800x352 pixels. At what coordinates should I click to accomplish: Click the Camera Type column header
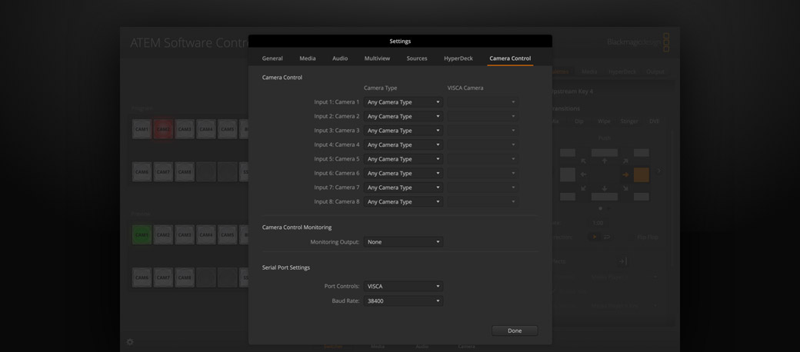point(380,88)
